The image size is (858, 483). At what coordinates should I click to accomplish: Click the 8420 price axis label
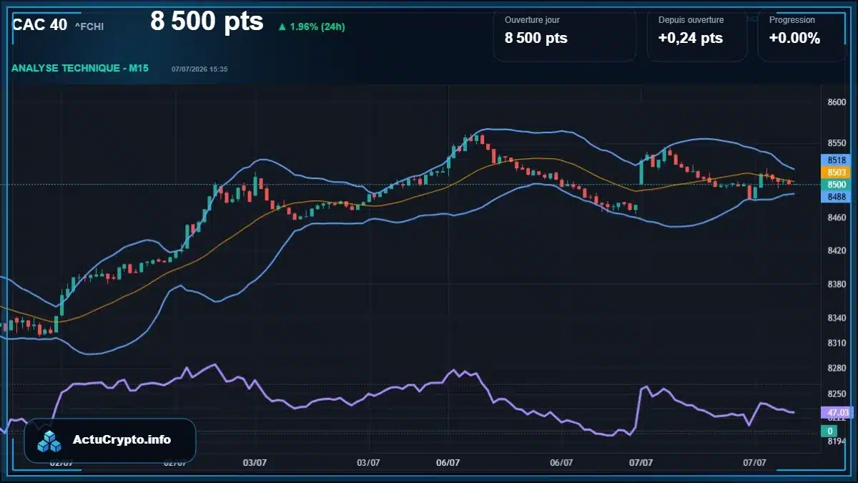[837, 250]
